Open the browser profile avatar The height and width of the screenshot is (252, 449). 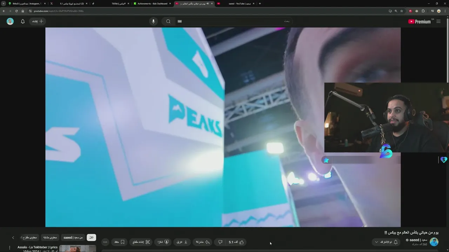pyautogui.click(x=438, y=11)
